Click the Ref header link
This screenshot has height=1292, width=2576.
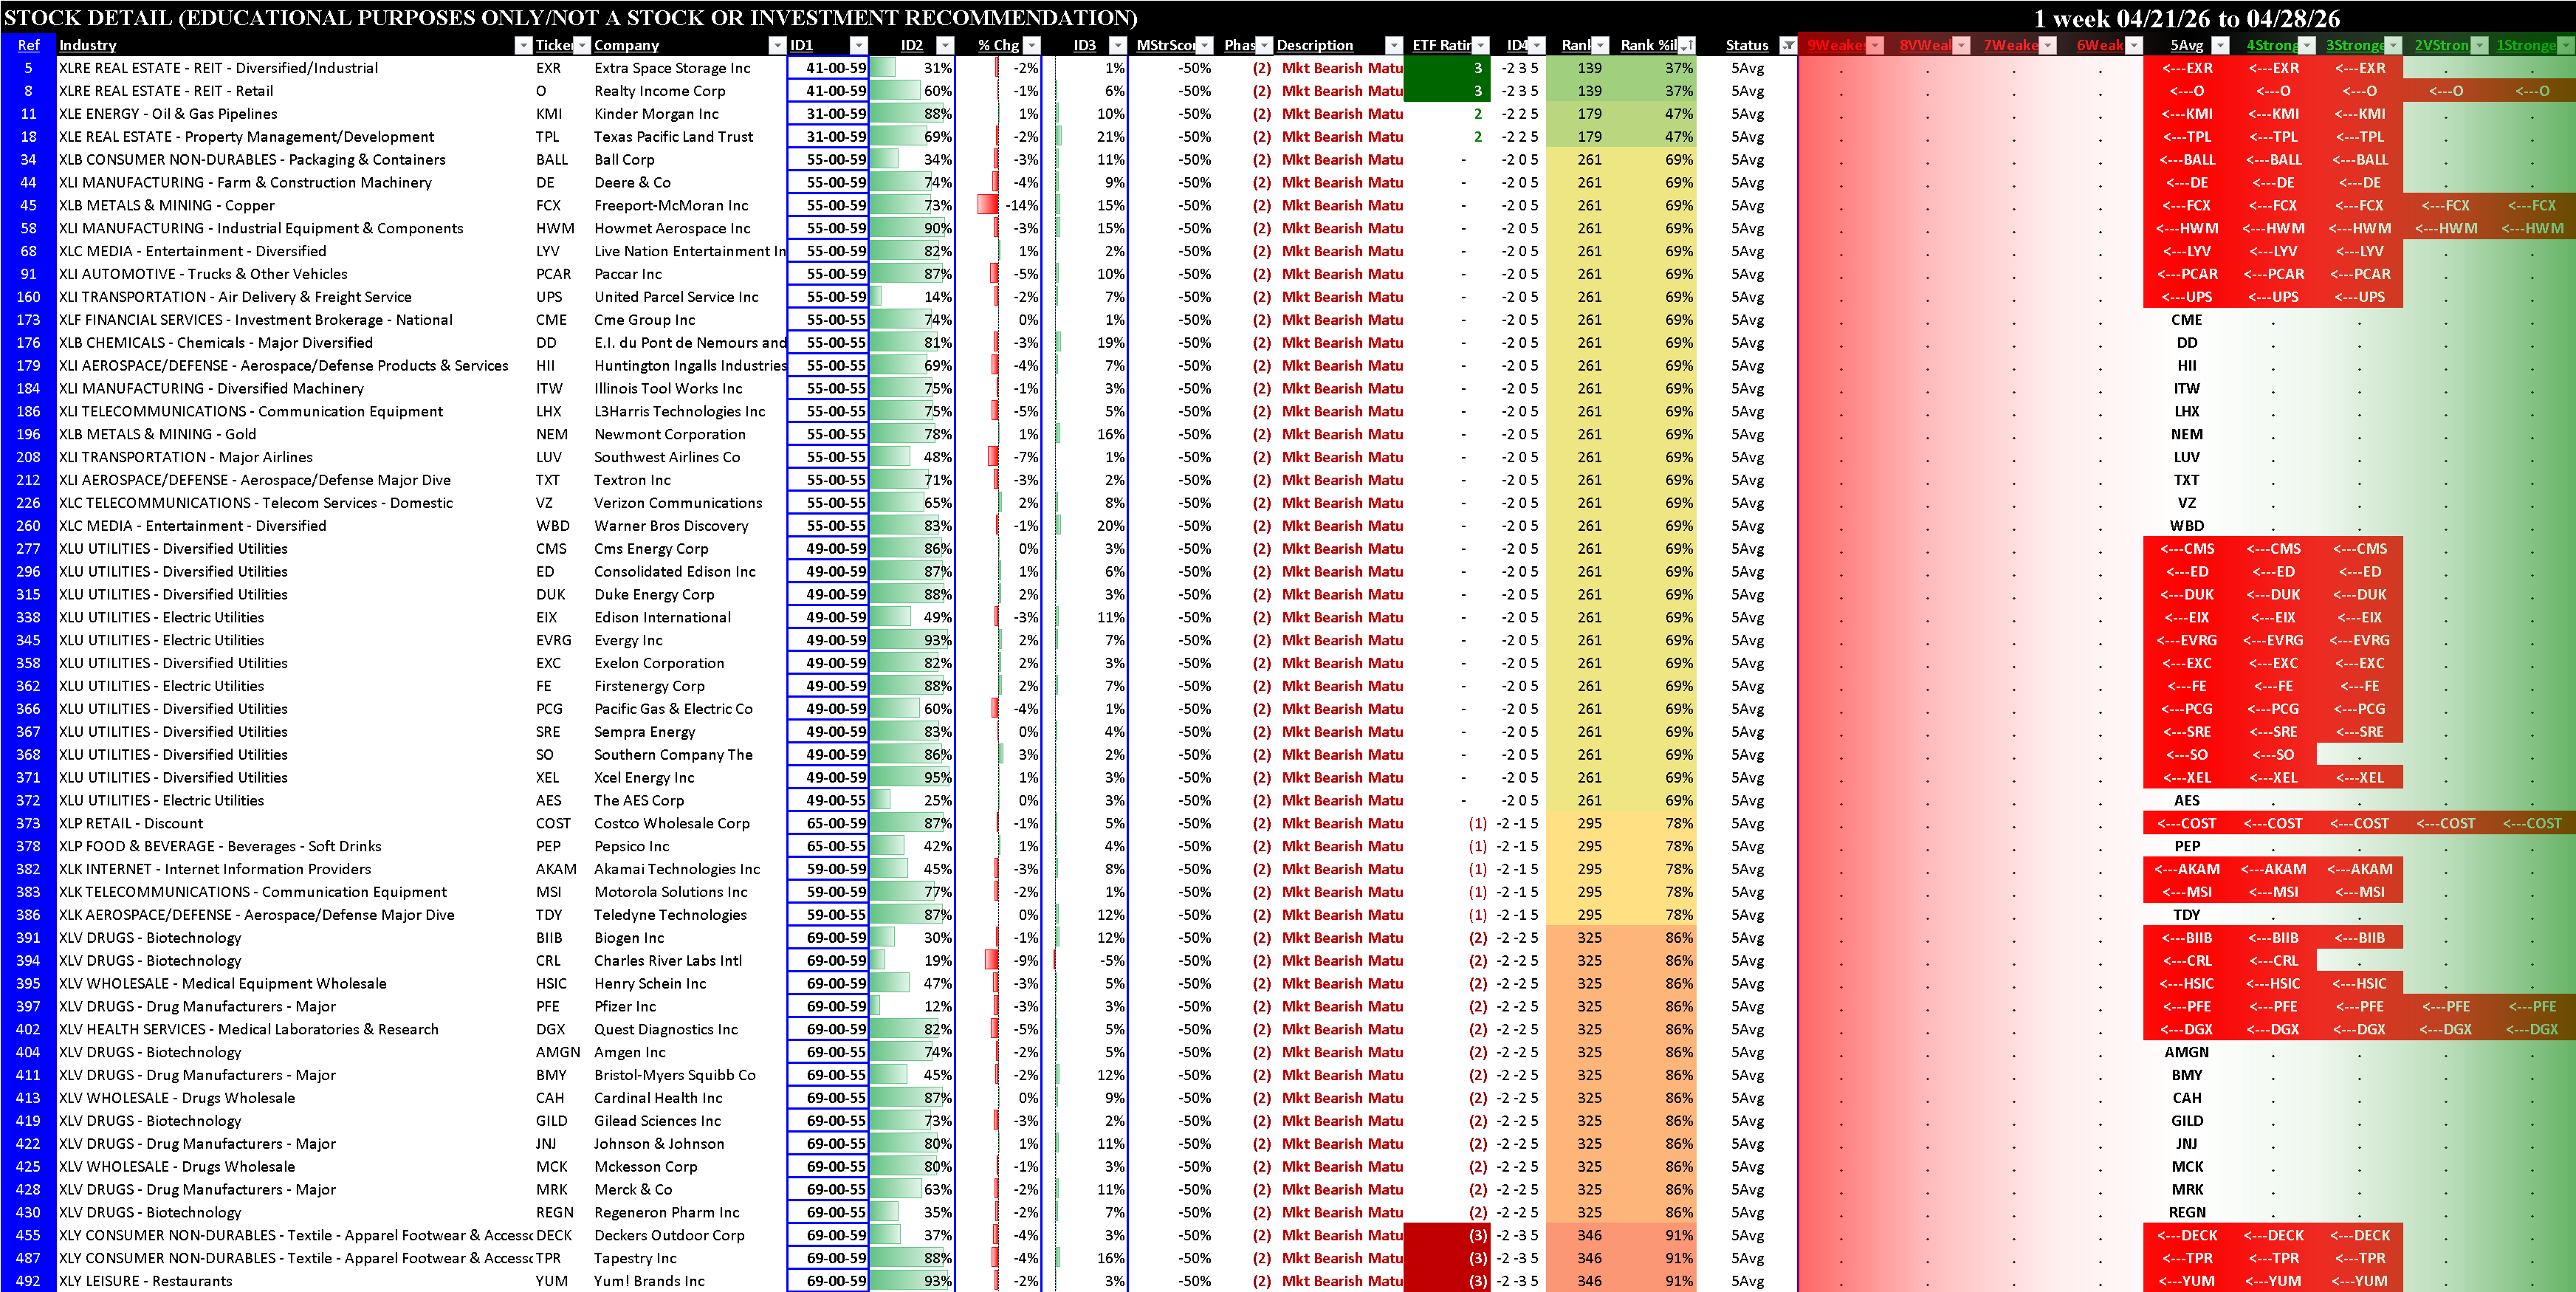[x=28, y=45]
